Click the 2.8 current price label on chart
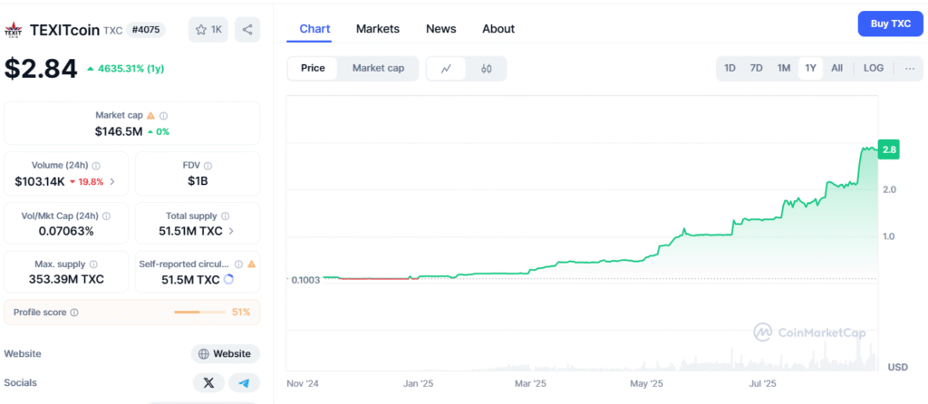This screenshot has width=928, height=404. tap(889, 149)
